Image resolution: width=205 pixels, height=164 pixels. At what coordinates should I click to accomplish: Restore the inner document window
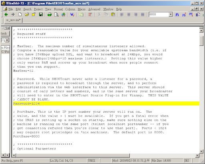197,9
